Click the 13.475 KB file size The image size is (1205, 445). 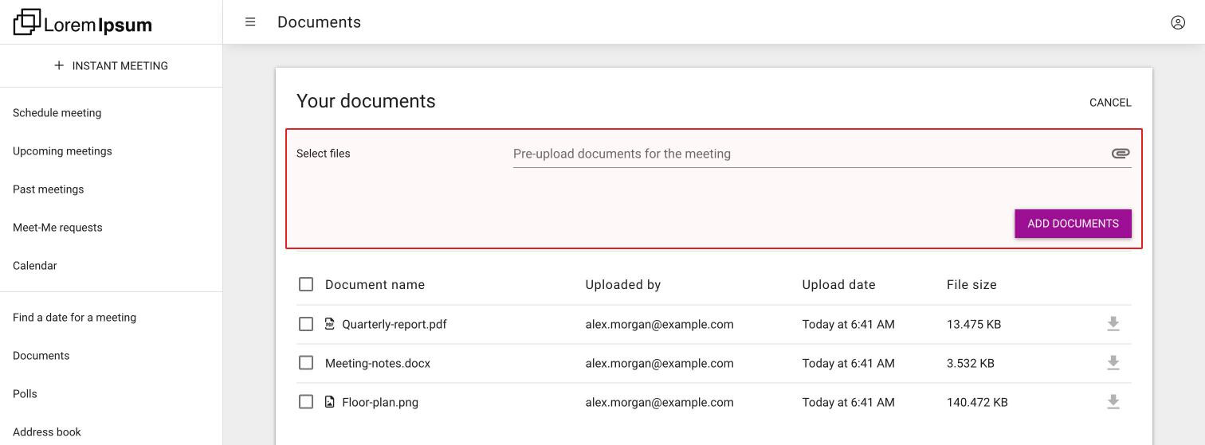coord(974,324)
